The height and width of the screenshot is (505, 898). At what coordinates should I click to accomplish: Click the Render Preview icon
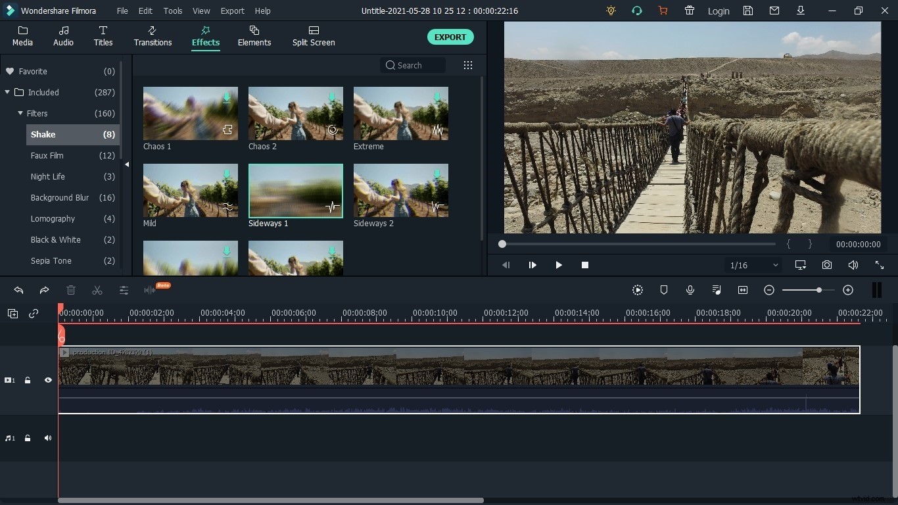click(x=637, y=290)
